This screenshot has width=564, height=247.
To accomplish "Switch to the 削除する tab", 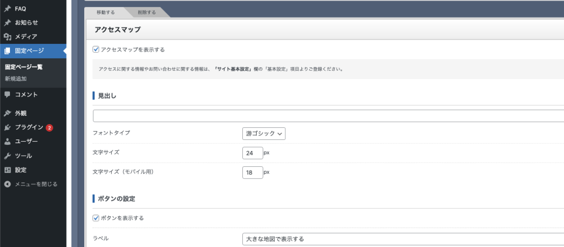I will [147, 12].
